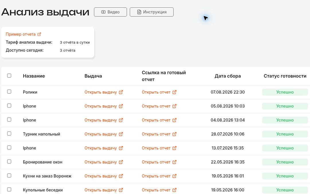This screenshot has width=310, height=194.
Task: Click the Анализ выдачи page title
Action: 45,12
